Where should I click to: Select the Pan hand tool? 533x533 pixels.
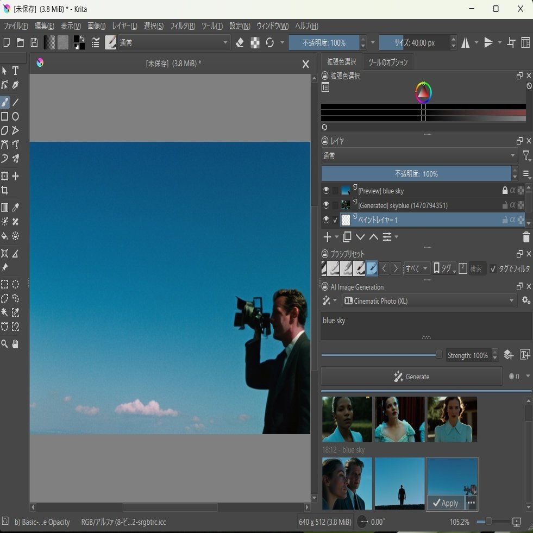coord(15,344)
